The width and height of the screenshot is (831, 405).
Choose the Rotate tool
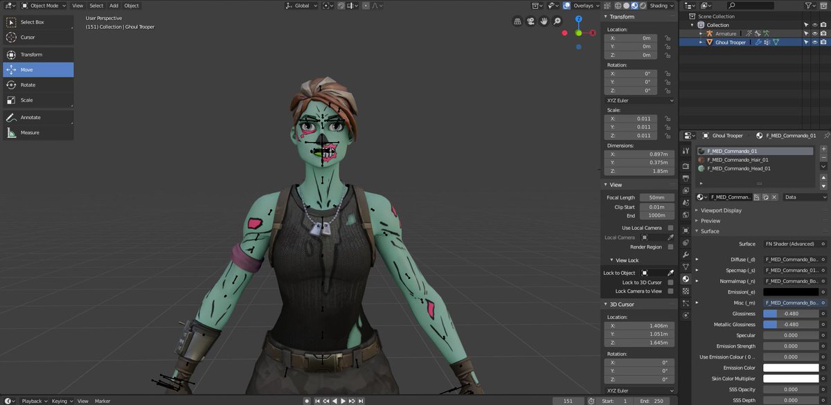tap(38, 85)
